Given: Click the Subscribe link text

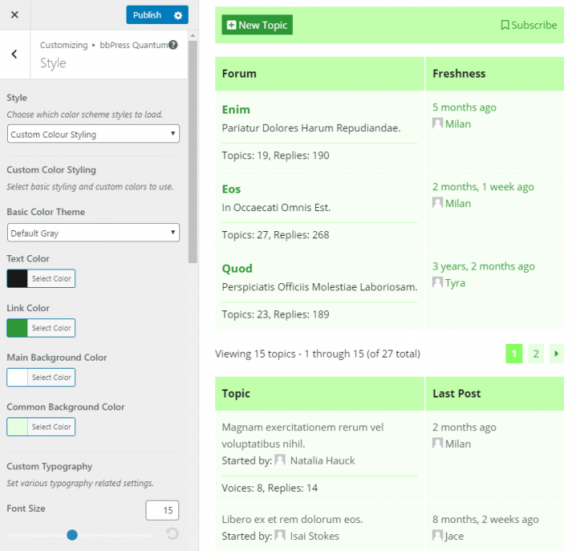Looking at the screenshot, I should [x=534, y=25].
